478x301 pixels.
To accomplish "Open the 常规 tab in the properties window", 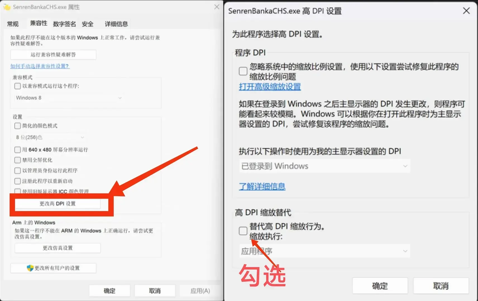I will tap(13, 24).
